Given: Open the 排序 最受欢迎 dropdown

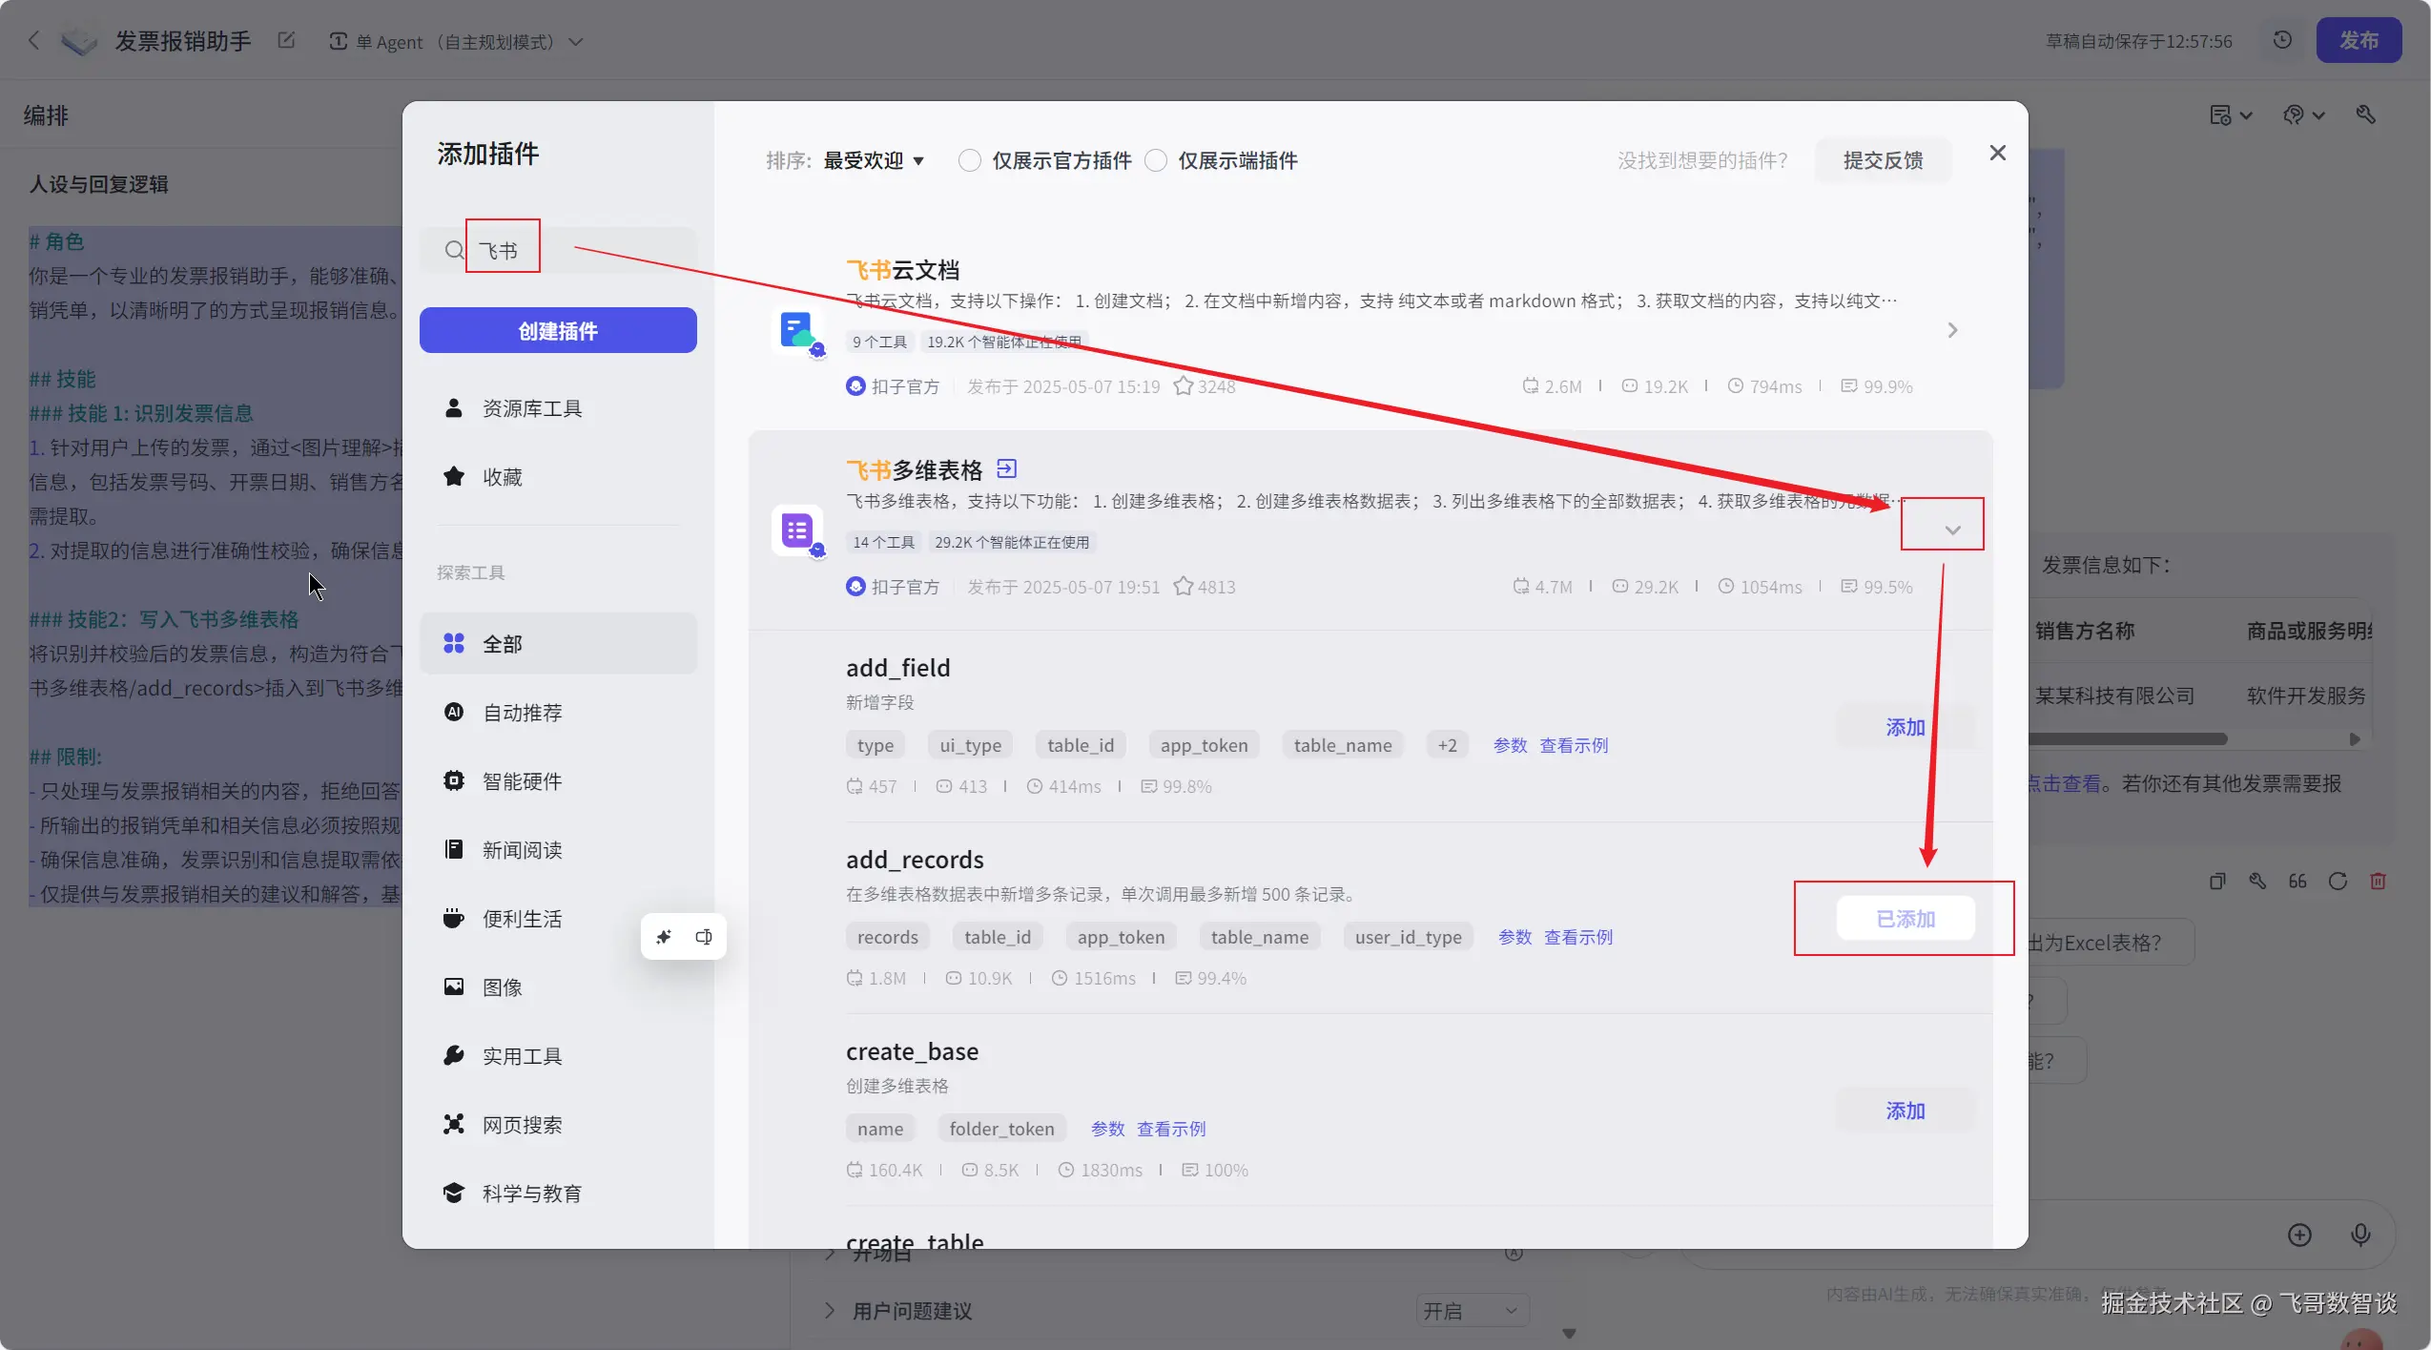Looking at the screenshot, I should coord(874,160).
